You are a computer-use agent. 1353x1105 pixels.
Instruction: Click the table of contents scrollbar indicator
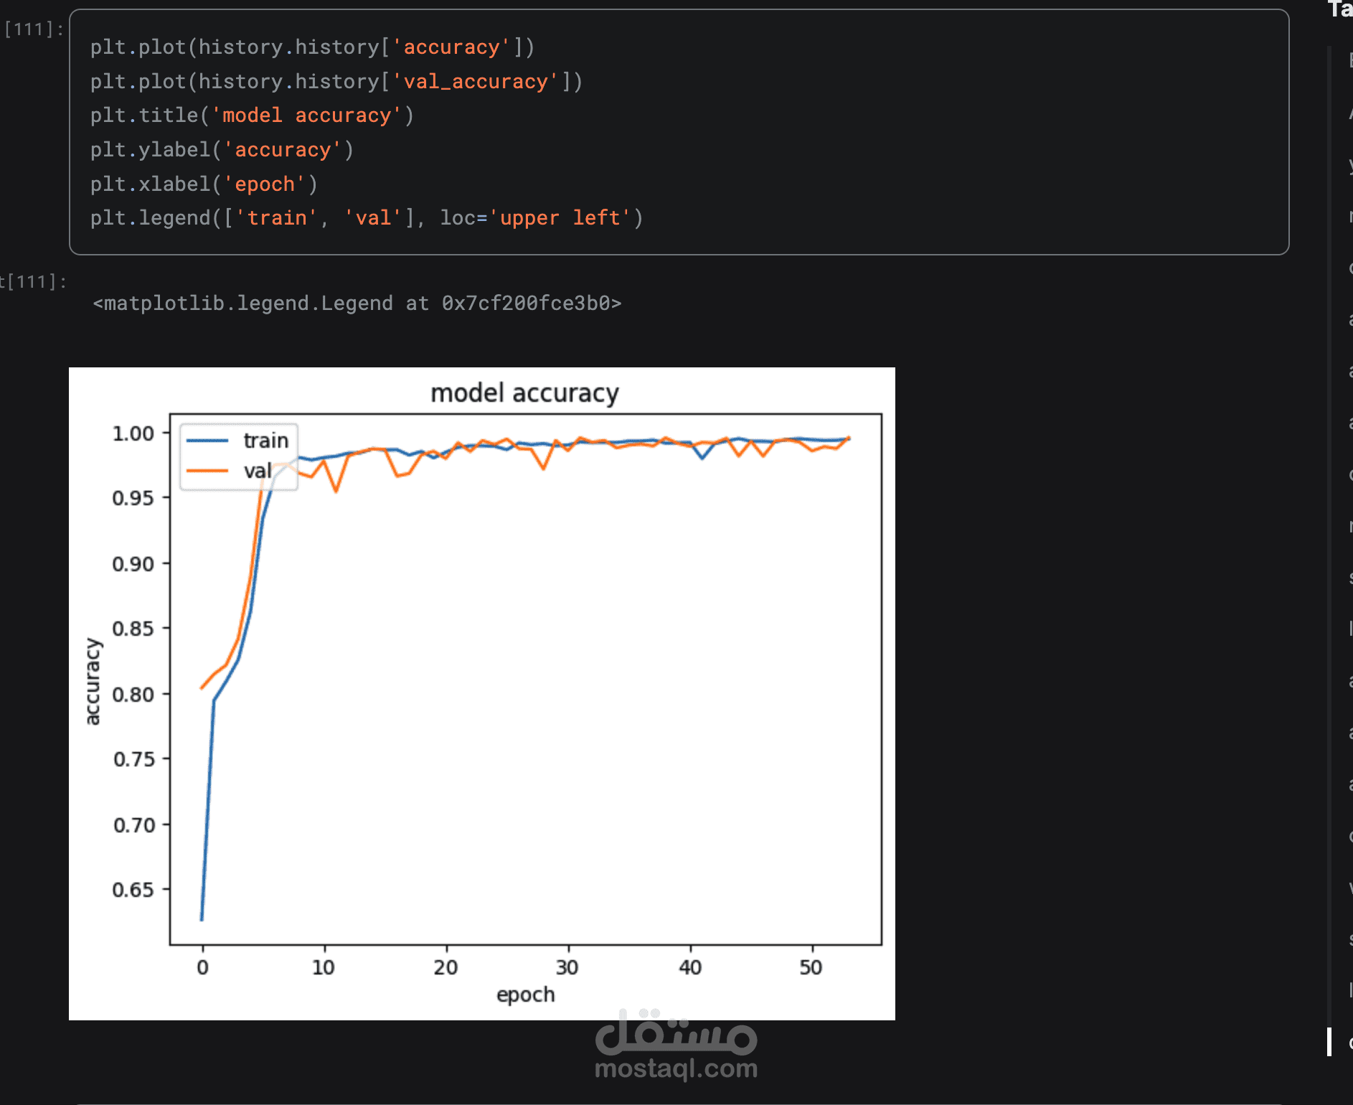coord(1329,1041)
